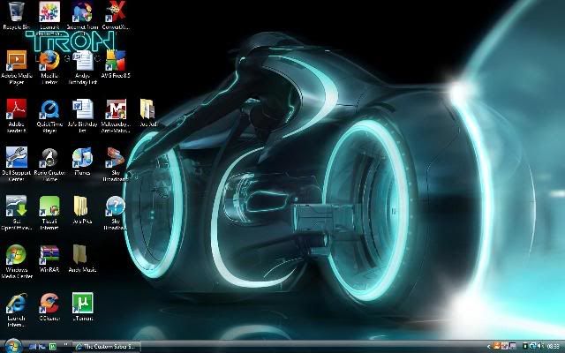Image resolution: width=565 pixels, height=353 pixels.
Task: Launch Mozilla Firefox from the desktop
Action: 49,60
